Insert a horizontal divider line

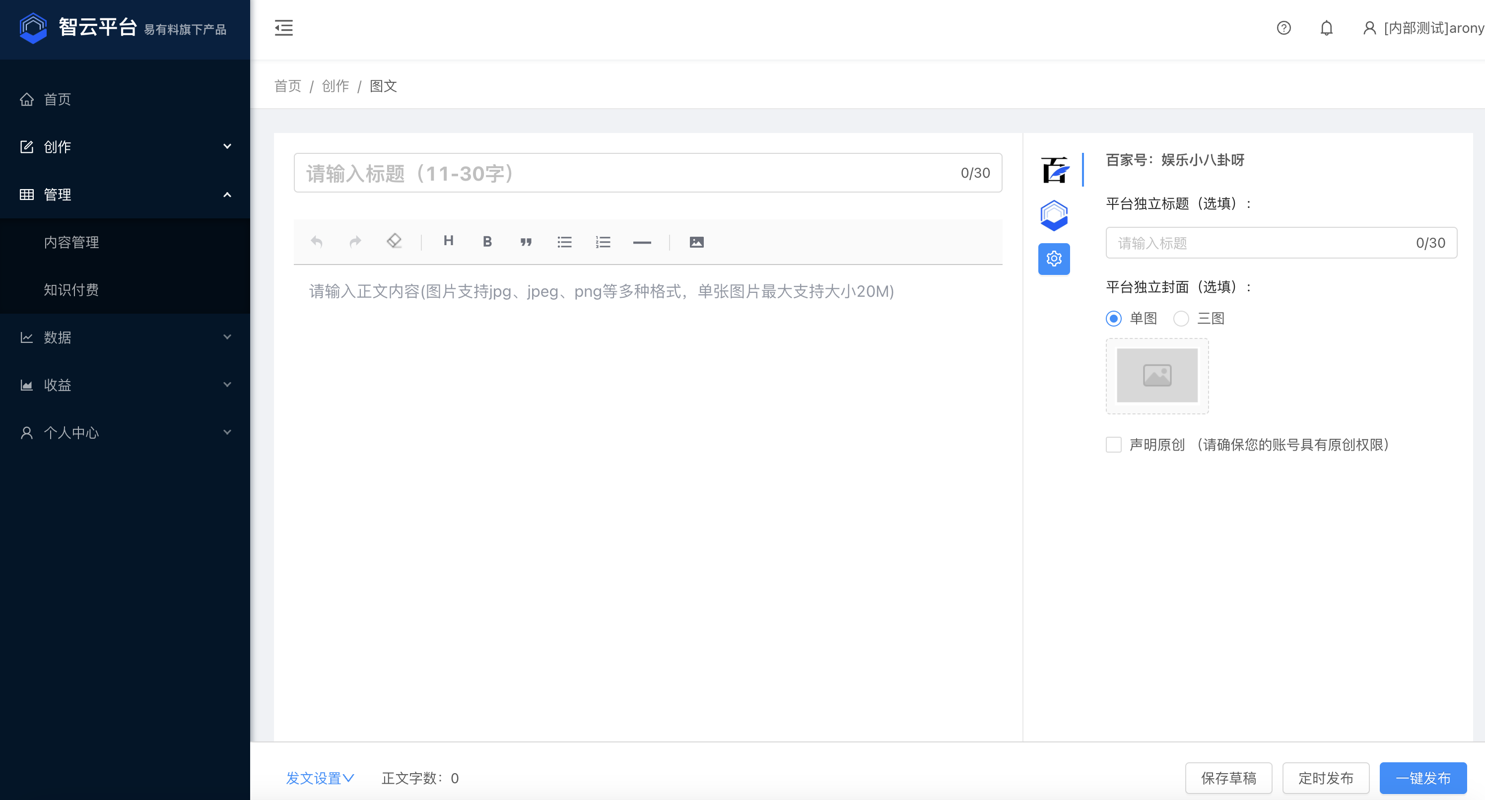(x=642, y=242)
